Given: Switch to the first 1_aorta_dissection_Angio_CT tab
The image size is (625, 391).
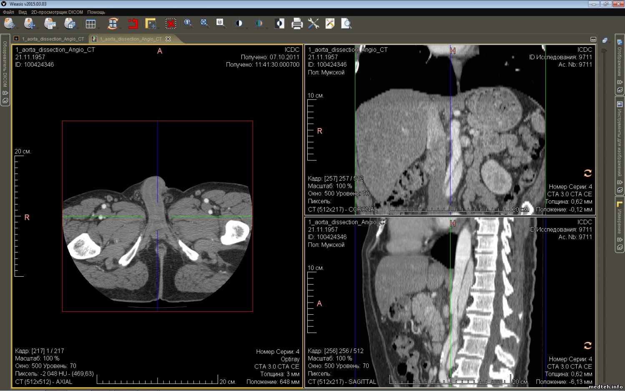Looking at the screenshot, I should (x=52, y=39).
